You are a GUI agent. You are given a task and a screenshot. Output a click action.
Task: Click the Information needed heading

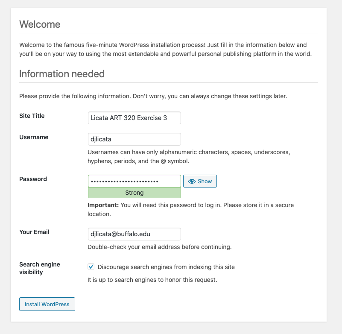[x=62, y=74]
